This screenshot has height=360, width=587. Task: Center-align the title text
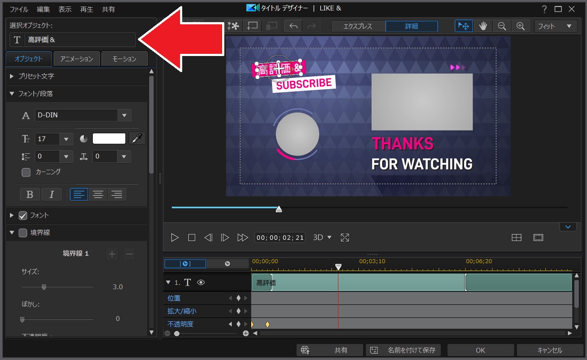tap(98, 194)
